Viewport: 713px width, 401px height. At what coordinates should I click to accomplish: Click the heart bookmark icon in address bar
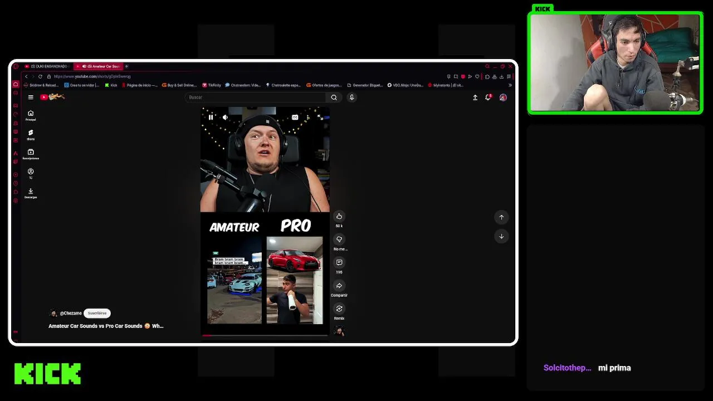point(477,76)
